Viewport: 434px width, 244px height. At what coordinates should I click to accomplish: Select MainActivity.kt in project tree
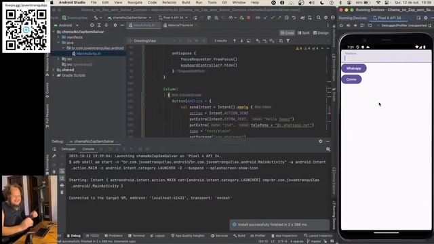click(x=88, y=54)
